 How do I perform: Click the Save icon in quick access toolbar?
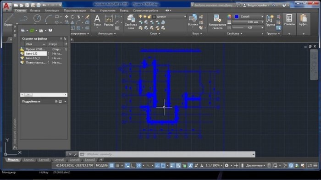tap(27, 5)
